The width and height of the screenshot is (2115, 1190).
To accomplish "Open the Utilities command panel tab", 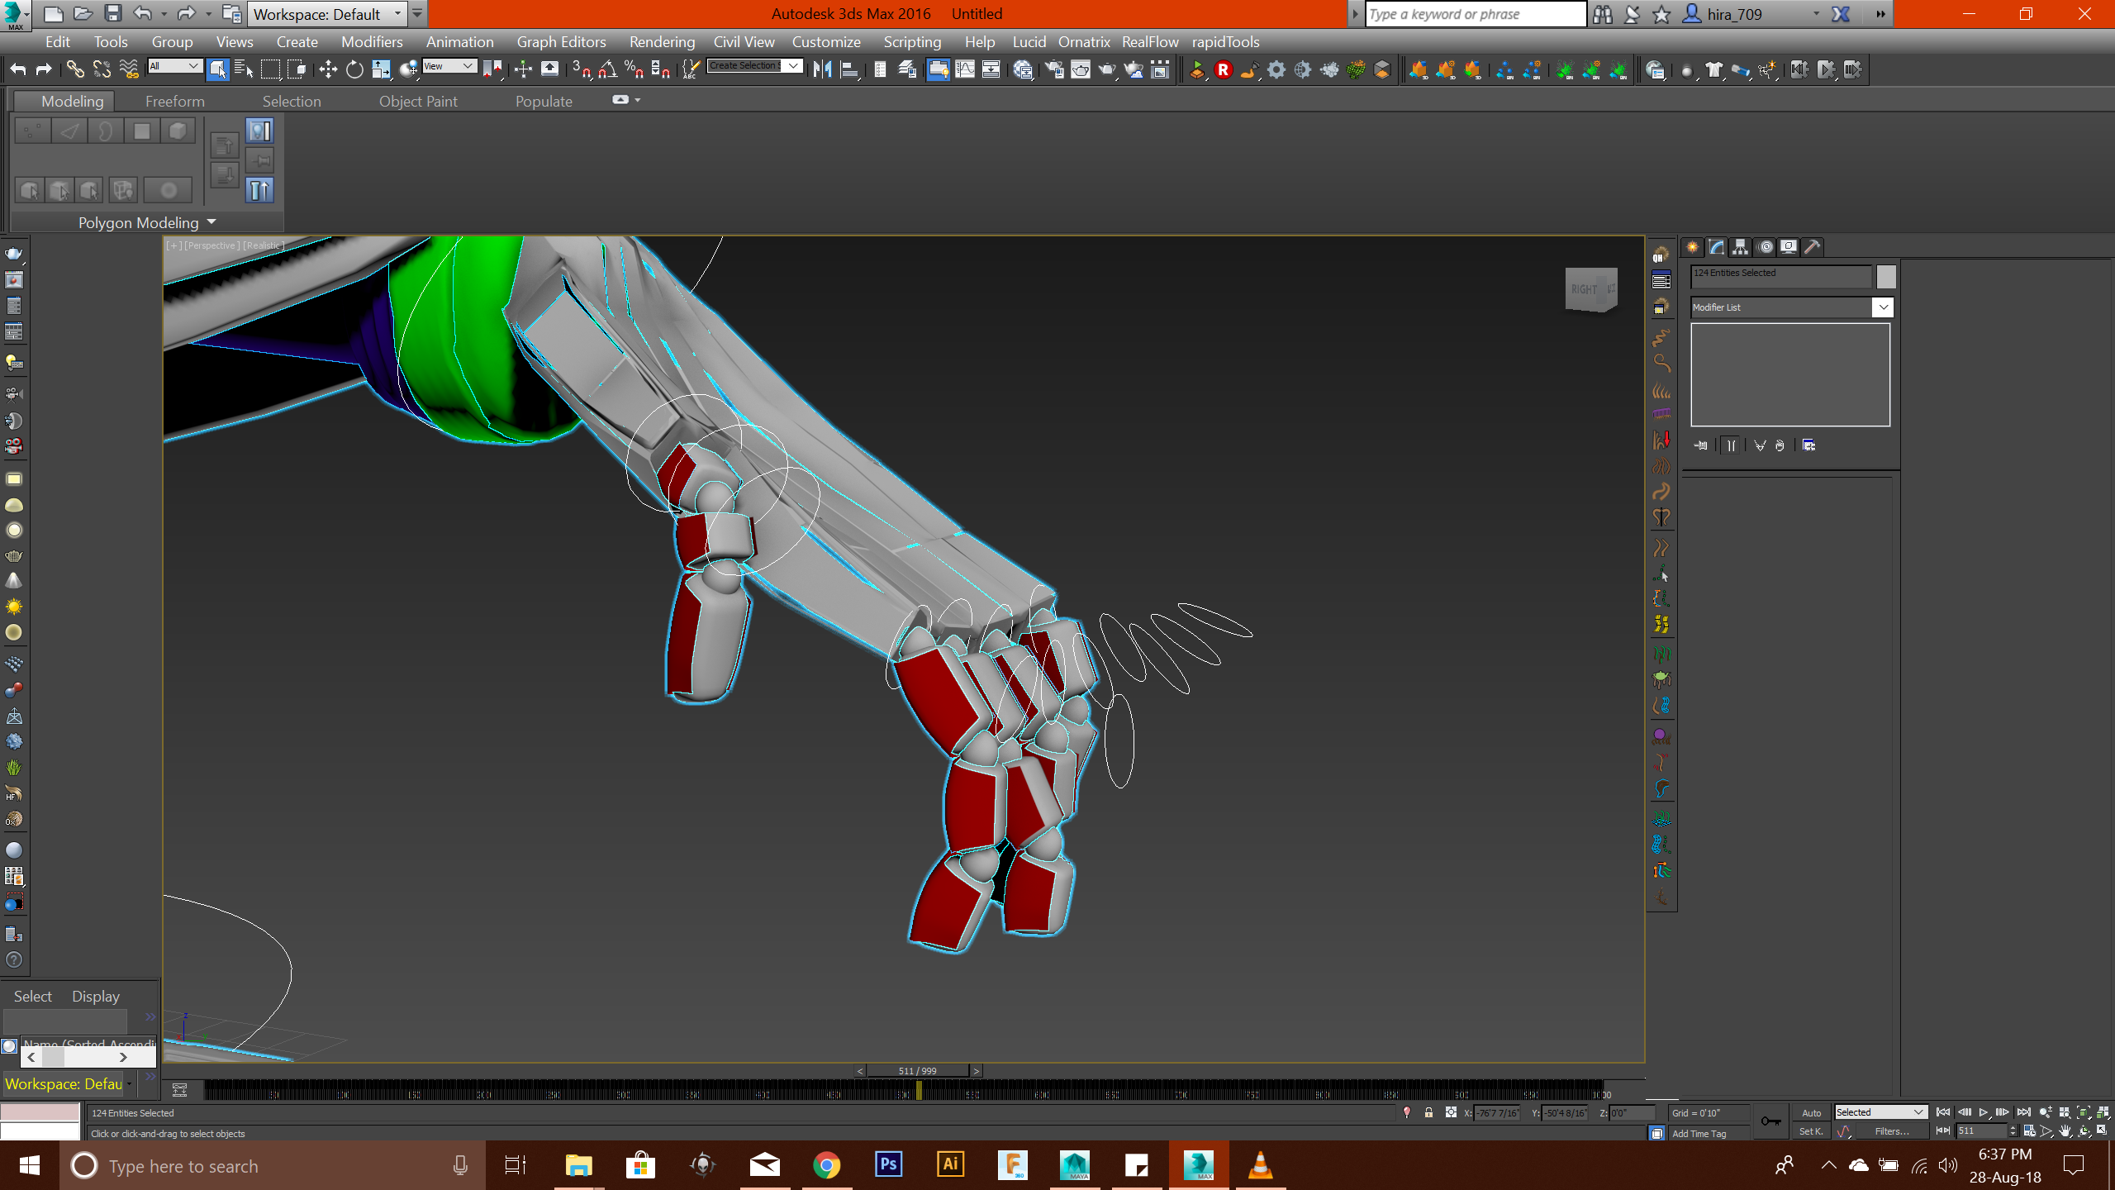I will click(1813, 247).
